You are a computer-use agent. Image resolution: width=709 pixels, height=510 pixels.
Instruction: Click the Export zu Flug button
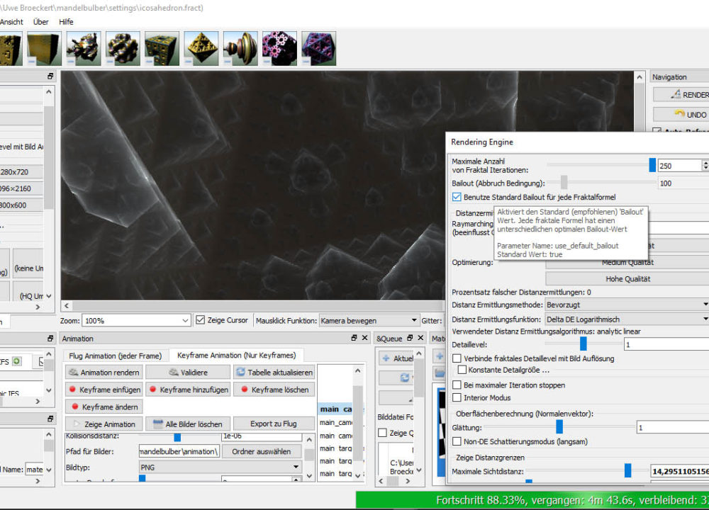pos(274,424)
